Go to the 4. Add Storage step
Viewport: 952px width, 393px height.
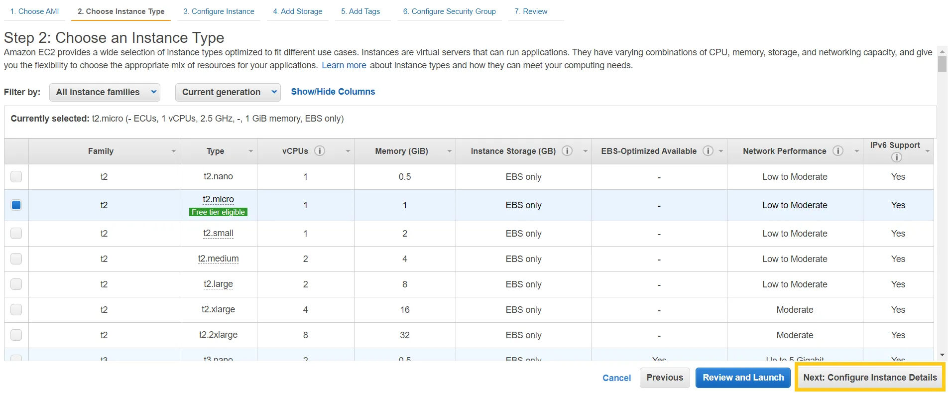297,11
